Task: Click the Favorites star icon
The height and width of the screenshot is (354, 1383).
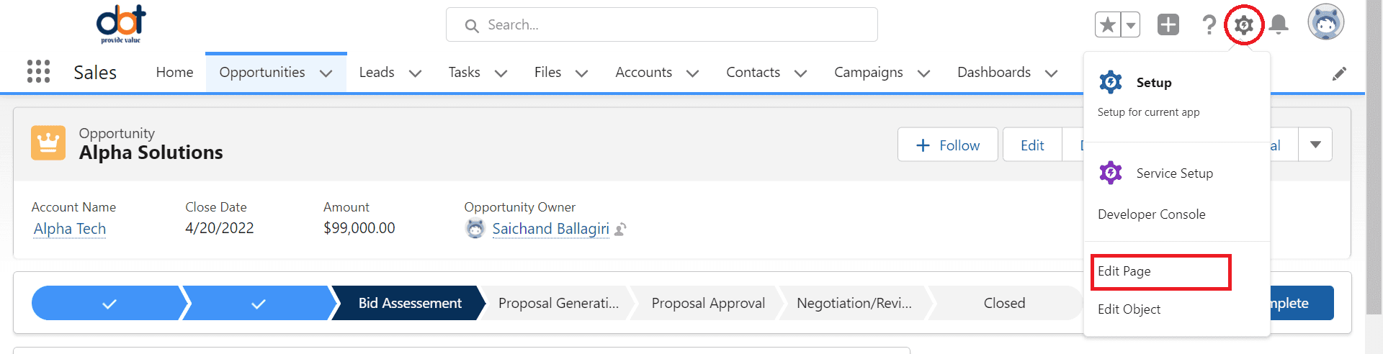Action: (x=1108, y=24)
